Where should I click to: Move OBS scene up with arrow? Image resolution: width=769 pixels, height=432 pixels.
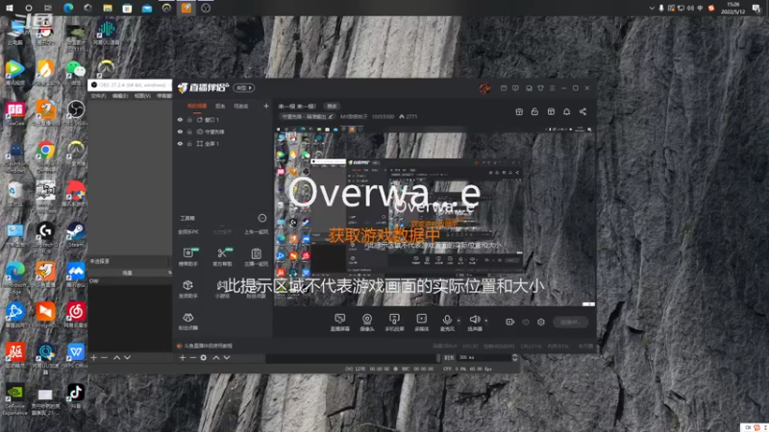click(116, 357)
